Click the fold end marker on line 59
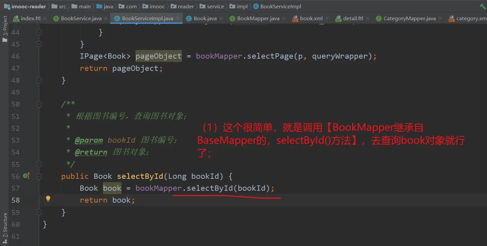This screenshot has width=487, height=246. coord(39,212)
